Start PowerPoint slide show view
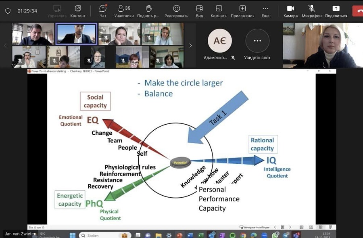The width and height of the screenshot is (363, 238). click(x=330, y=227)
